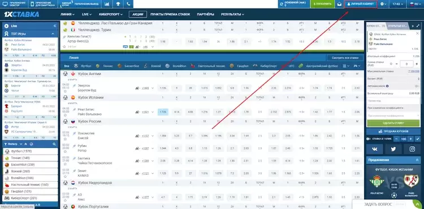
Task: Toggle the Автомаксимум switch
Action: [417, 86]
